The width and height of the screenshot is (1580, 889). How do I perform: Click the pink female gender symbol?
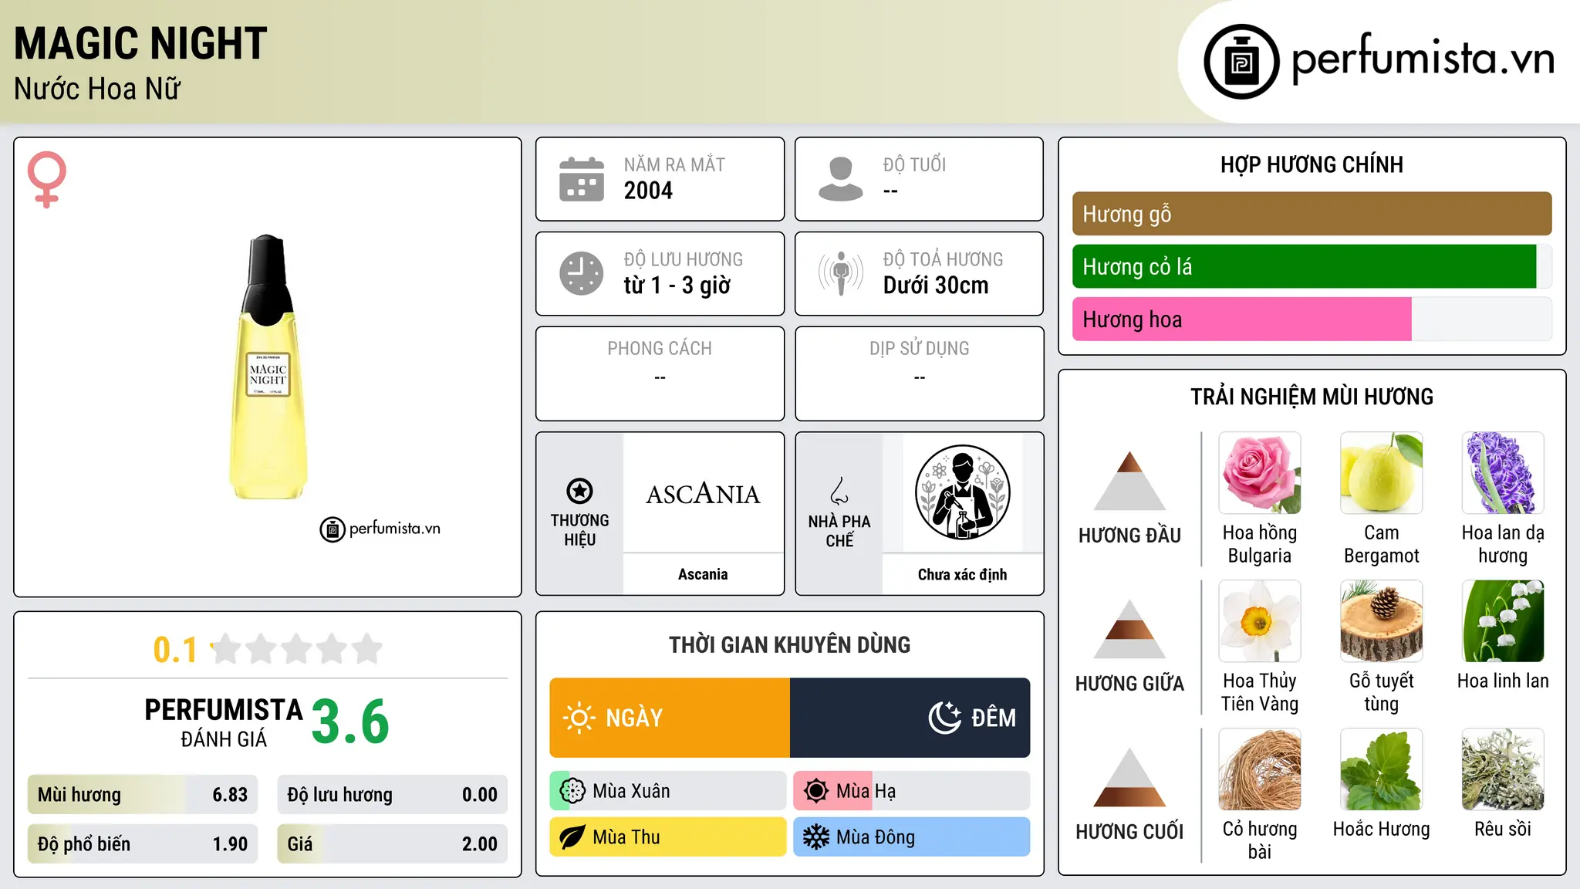tap(47, 179)
